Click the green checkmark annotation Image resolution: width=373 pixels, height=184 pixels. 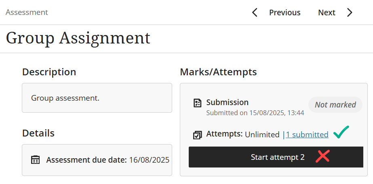click(341, 132)
